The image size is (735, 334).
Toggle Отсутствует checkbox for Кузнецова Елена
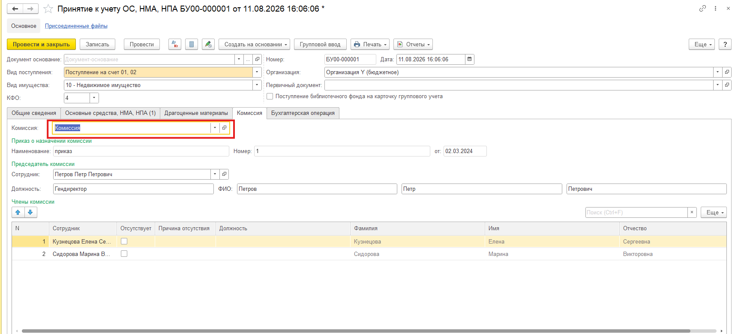pos(124,241)
